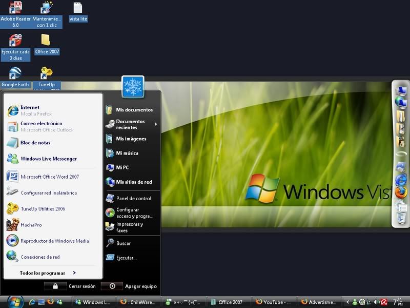
Task: Expand hidden system tray icons
Action: coord(347,302)
